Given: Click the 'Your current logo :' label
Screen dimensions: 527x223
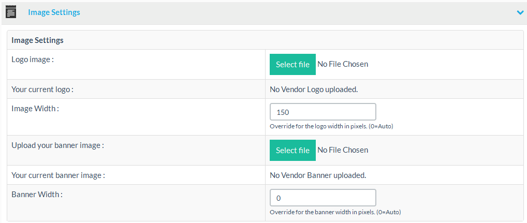Looking at the screenshot, I should coord(42,89).
